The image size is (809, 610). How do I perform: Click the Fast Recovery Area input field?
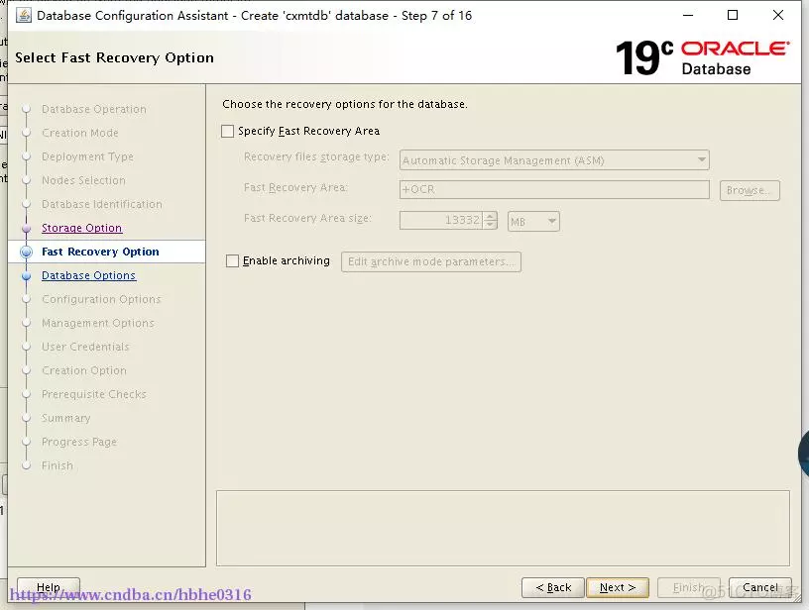(x=554, y=189)
